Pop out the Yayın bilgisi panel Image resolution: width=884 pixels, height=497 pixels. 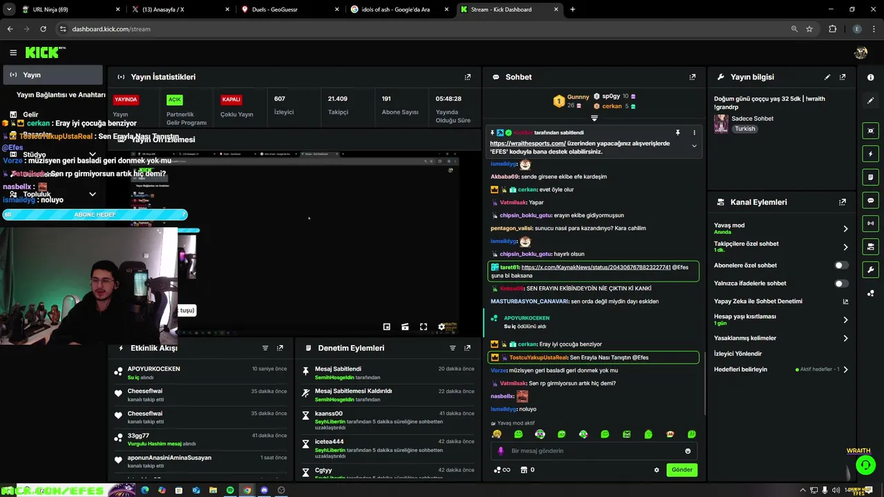pos(843,77)
